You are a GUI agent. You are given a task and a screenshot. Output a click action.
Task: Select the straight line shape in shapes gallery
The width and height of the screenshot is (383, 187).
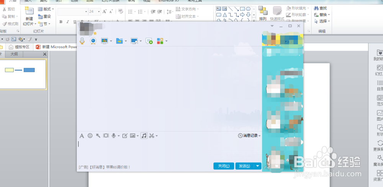pyautogui.click(x=231, y=9)
